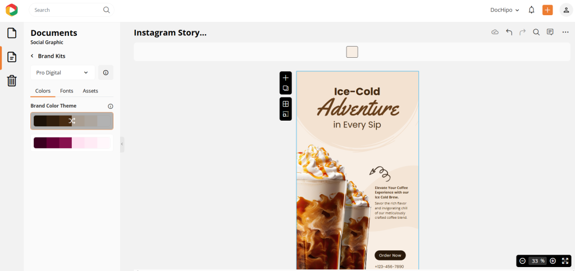Select the pink brand color theme

coord(72,143)
